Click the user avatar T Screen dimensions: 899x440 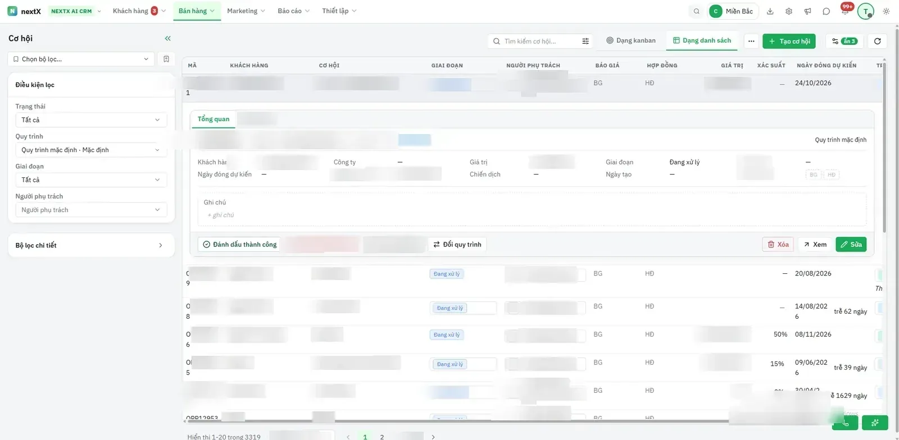pos(866,11)
